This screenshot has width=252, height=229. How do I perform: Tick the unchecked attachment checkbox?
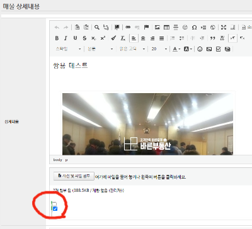[54, 204]
